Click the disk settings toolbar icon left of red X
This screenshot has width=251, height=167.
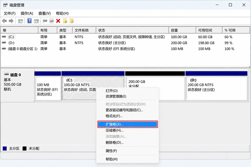[x=51, y=21]
